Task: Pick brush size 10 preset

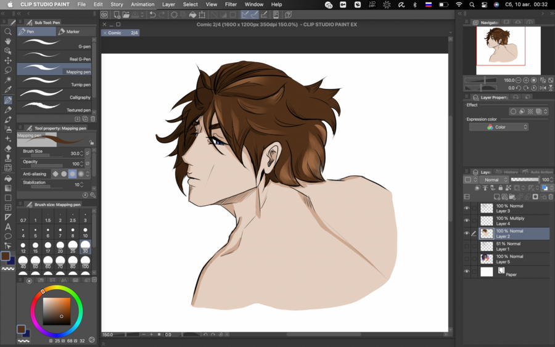Action: tap(85, 232)
